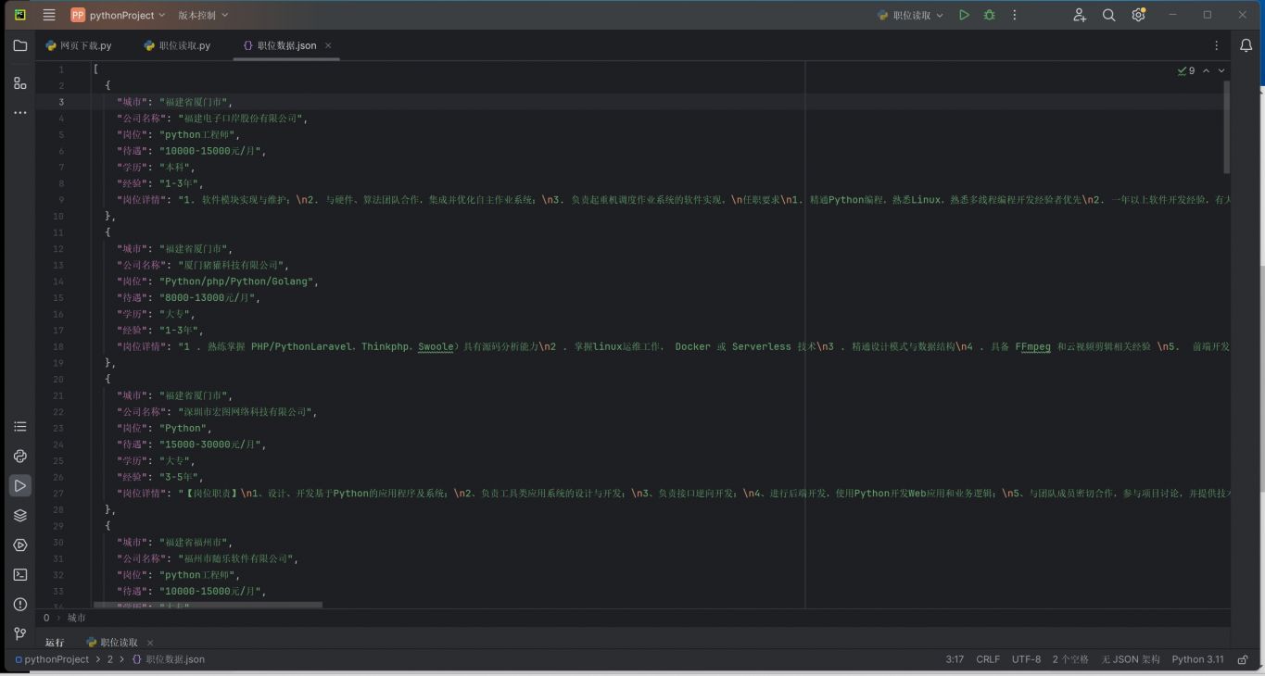Click folder 2 breadcrumb in status bar
1265x676 pixels.
109,659
